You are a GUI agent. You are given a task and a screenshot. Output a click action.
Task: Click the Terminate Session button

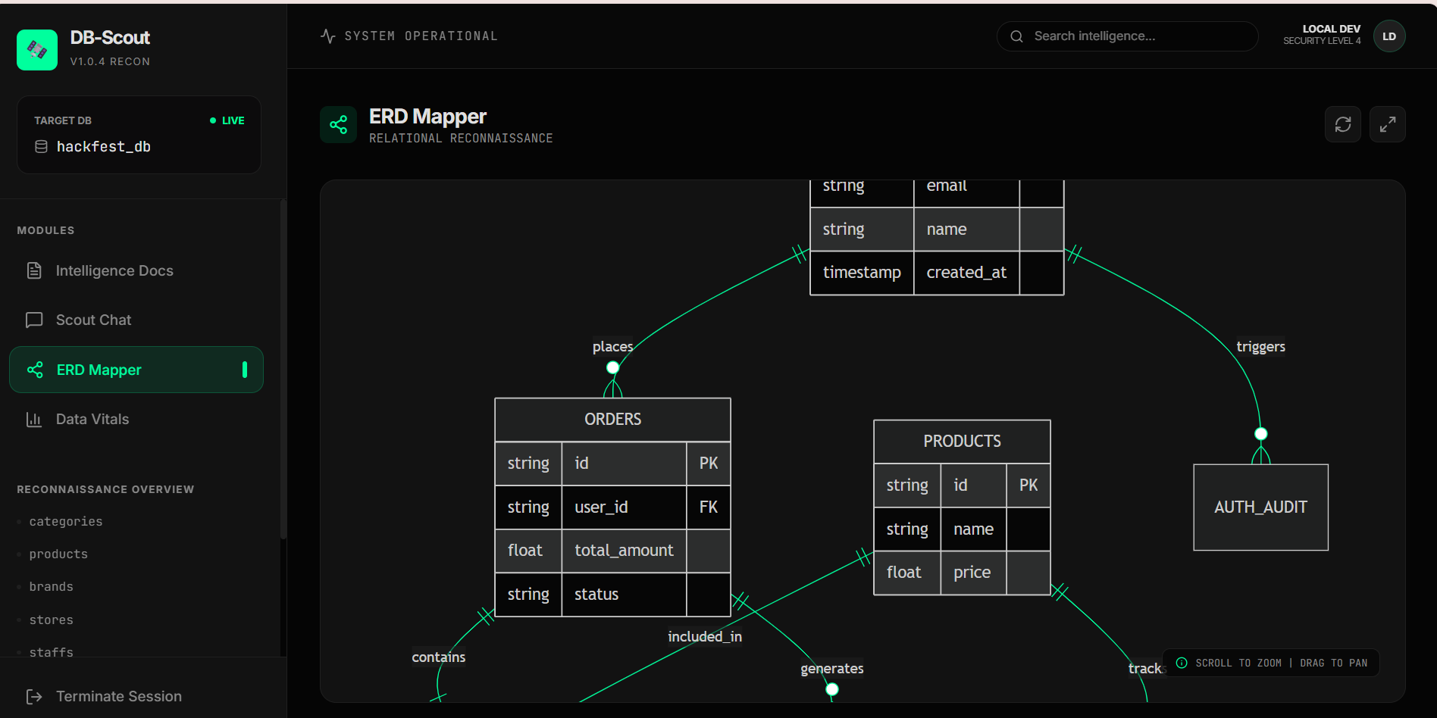[118, 696]
